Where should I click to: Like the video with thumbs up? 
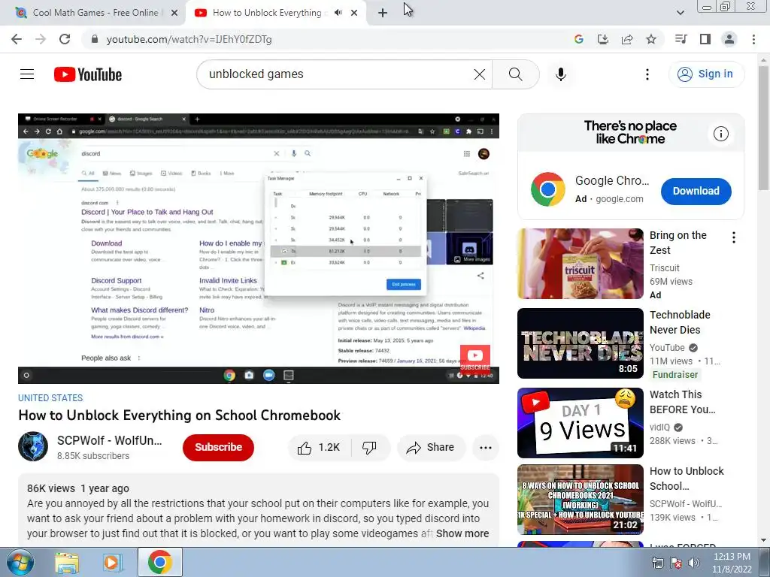click(319, 447)
